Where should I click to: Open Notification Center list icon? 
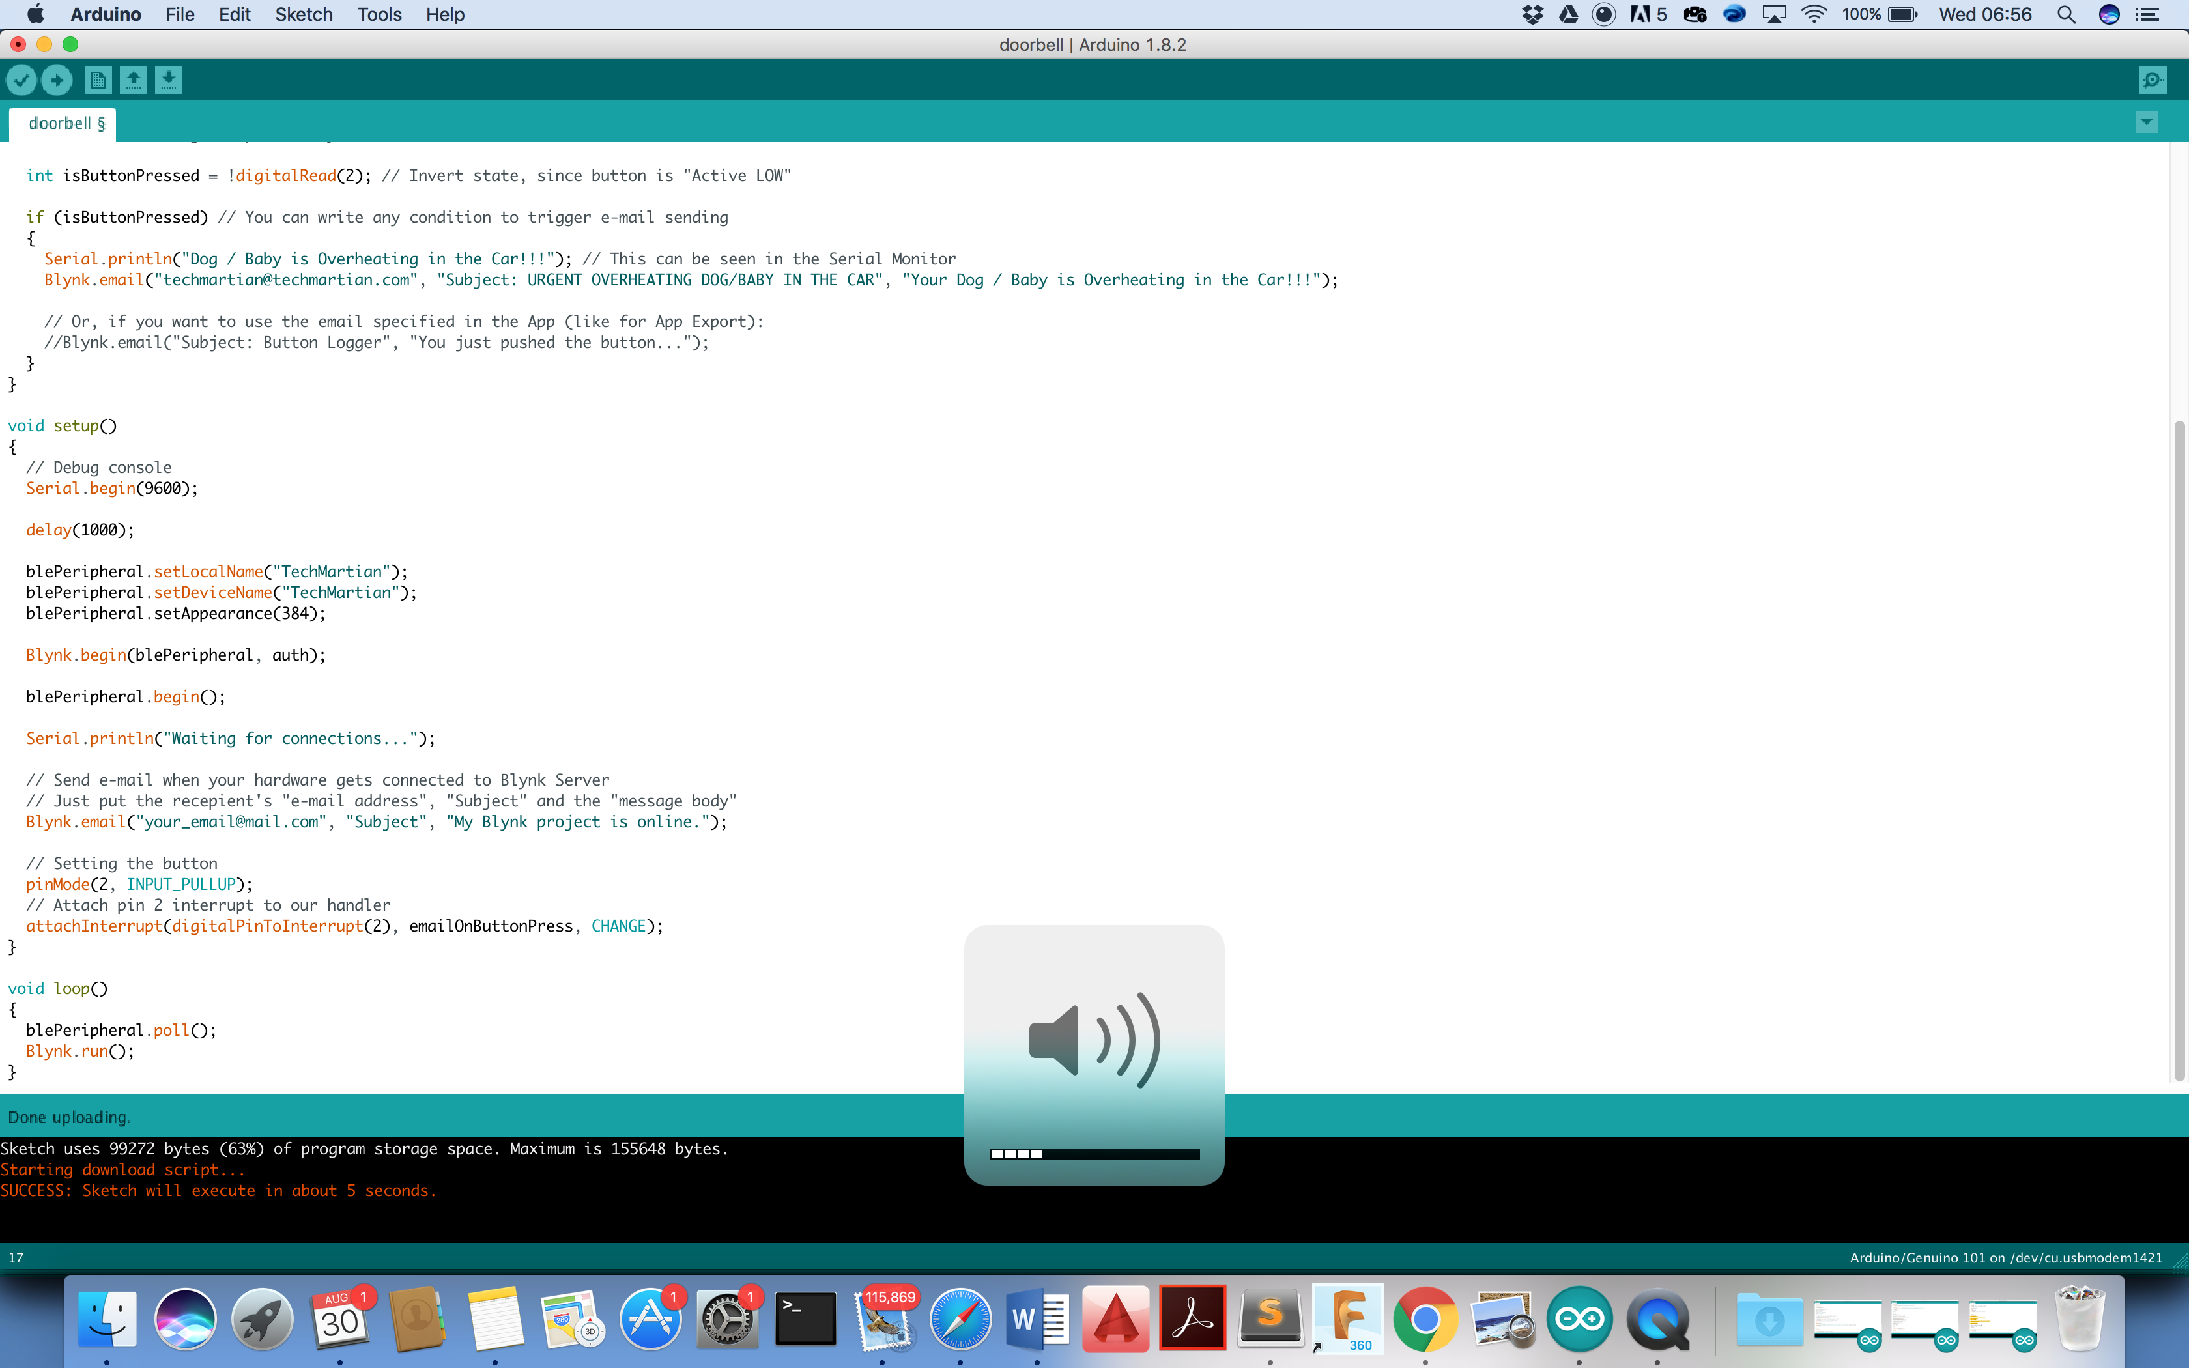point(2147,14)
